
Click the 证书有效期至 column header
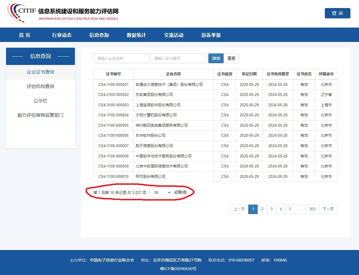[278, 74]
